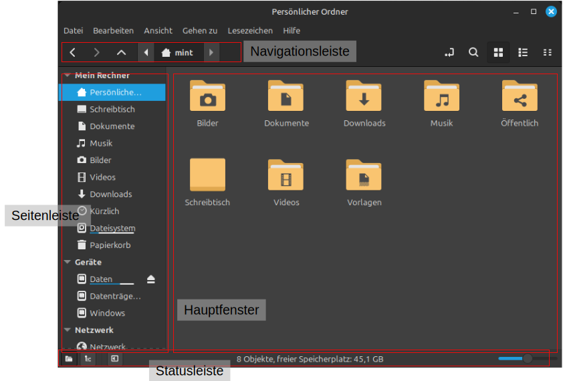Open the Musik folder icon
Viewport: 563px width, 381px height.
[441, 96]
